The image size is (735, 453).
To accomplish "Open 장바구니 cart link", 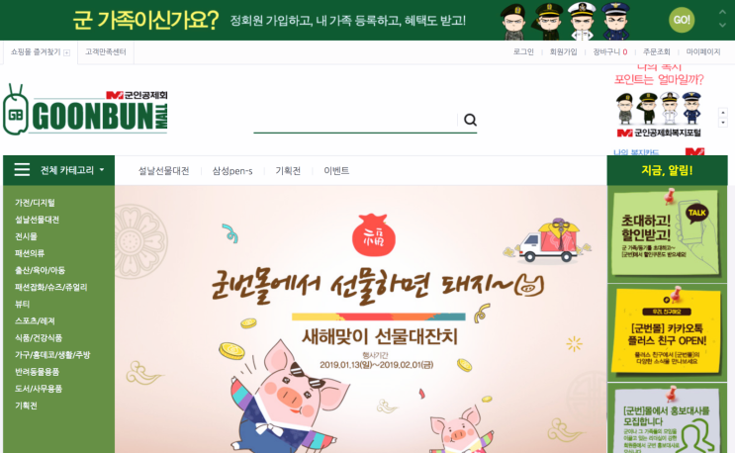I will 609,52.
